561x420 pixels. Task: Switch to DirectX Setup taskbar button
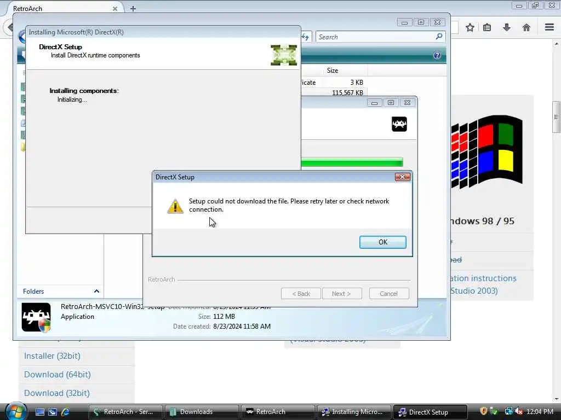pos(430,412)
